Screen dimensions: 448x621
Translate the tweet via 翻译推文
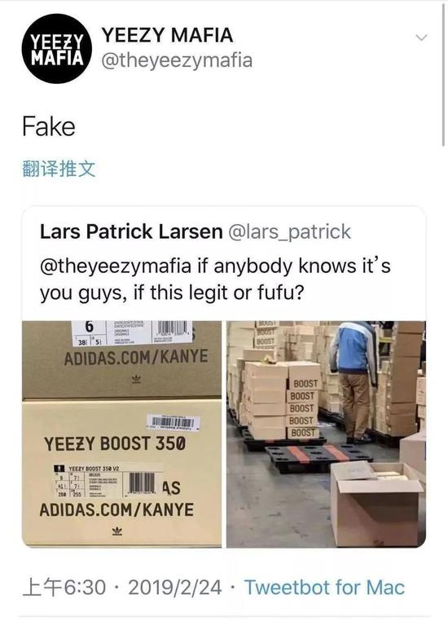[x=59, y=170]
